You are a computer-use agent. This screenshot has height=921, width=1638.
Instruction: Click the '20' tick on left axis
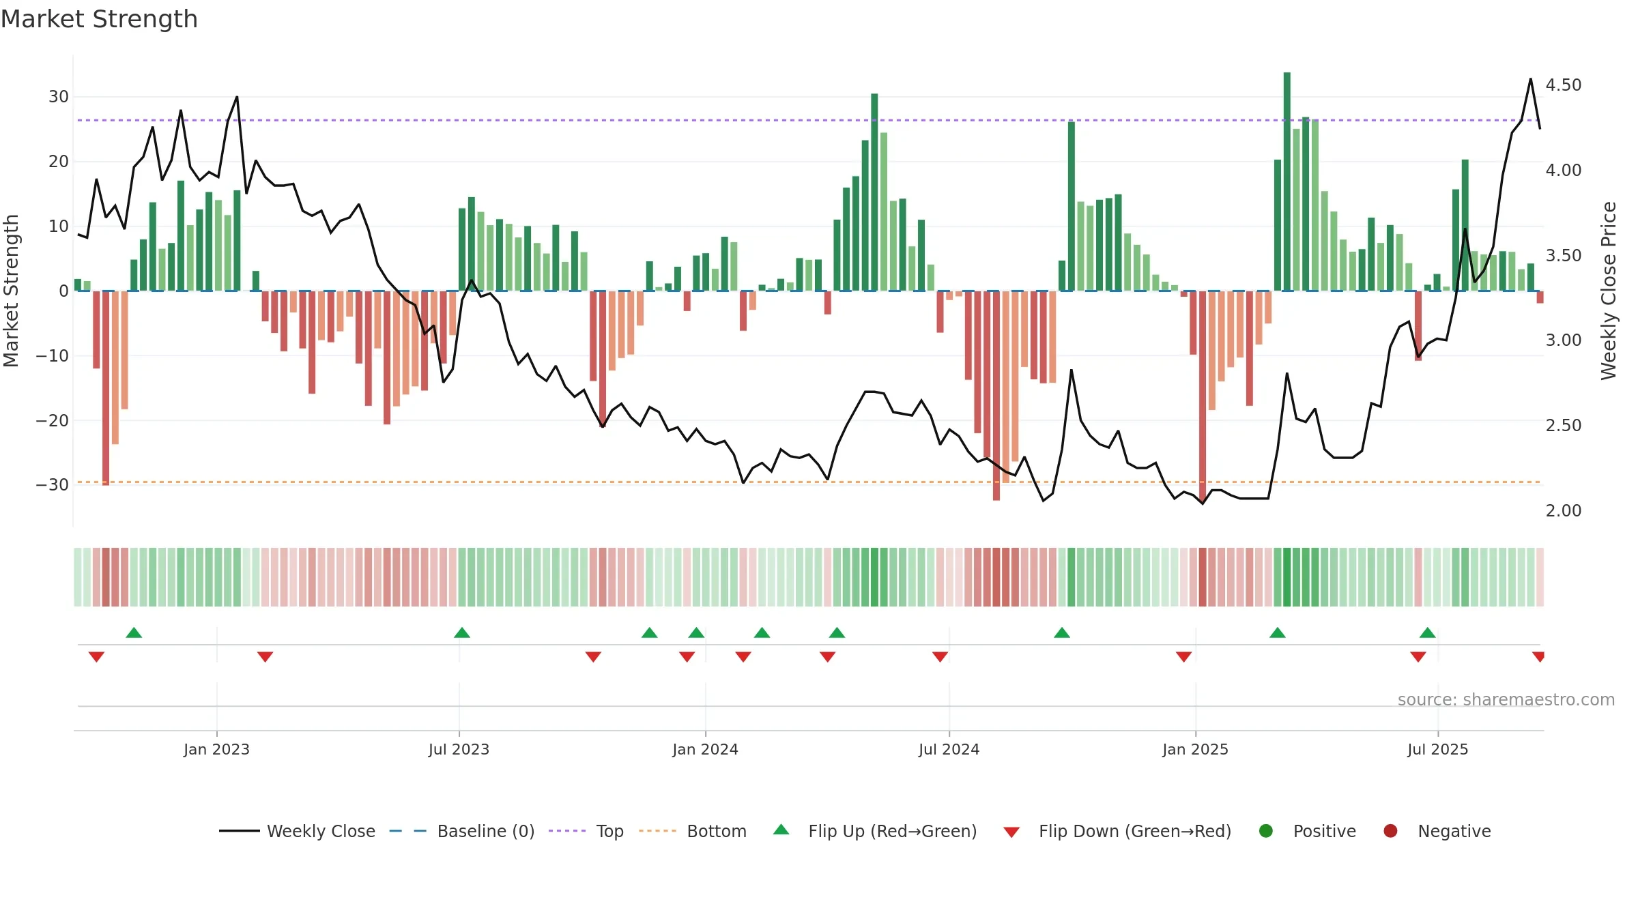coord(59,161)
